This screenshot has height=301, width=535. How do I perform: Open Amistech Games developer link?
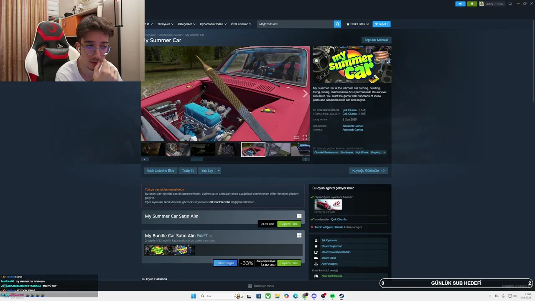point(353,126)
